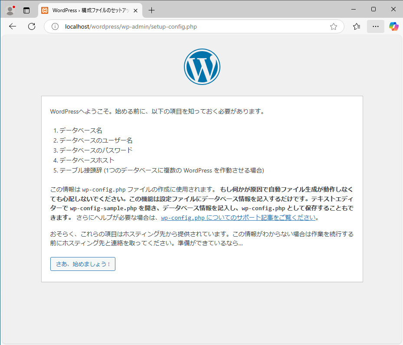Viewport: 403px width, 345px height.
Task: Close the Edge browser window
Action: (393, 9)
